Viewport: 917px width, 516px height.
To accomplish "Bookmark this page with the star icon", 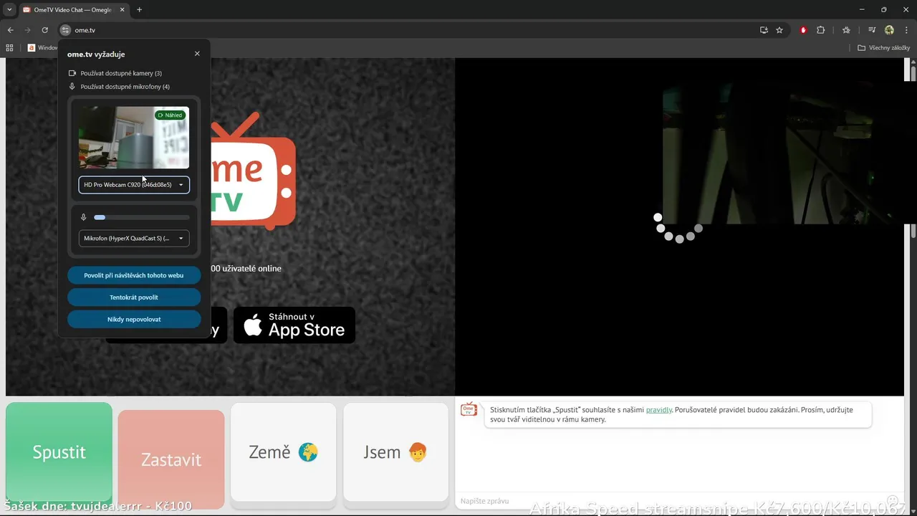I will (x=779, y=30).
